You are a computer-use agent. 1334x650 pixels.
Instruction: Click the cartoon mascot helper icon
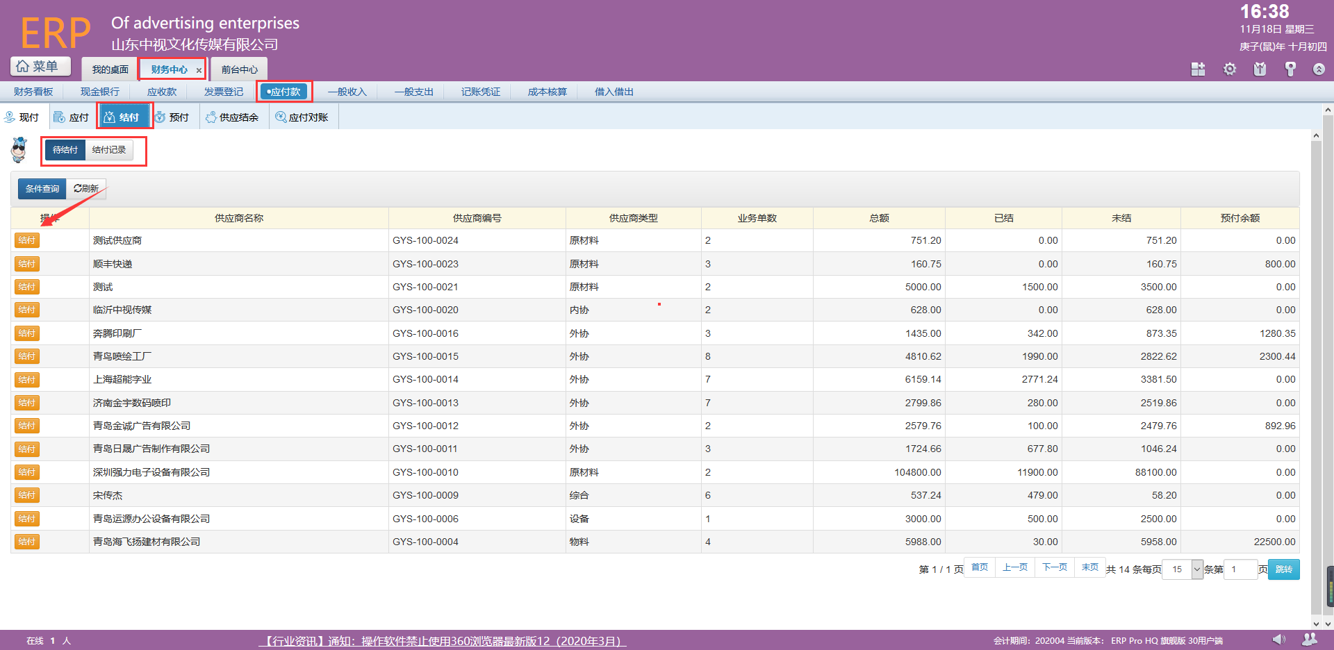[19, 150]
